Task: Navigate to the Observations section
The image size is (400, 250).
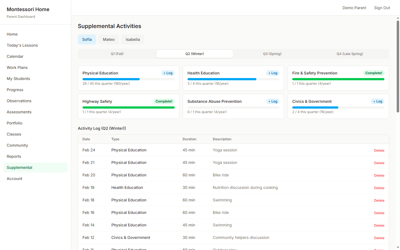Action: pyautogui.click(x=19, y=101)
